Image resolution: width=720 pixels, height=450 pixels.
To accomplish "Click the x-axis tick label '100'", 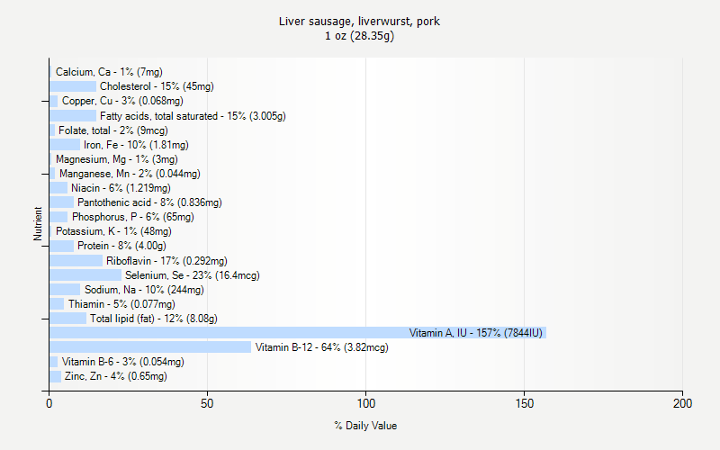I will point(366,403).
